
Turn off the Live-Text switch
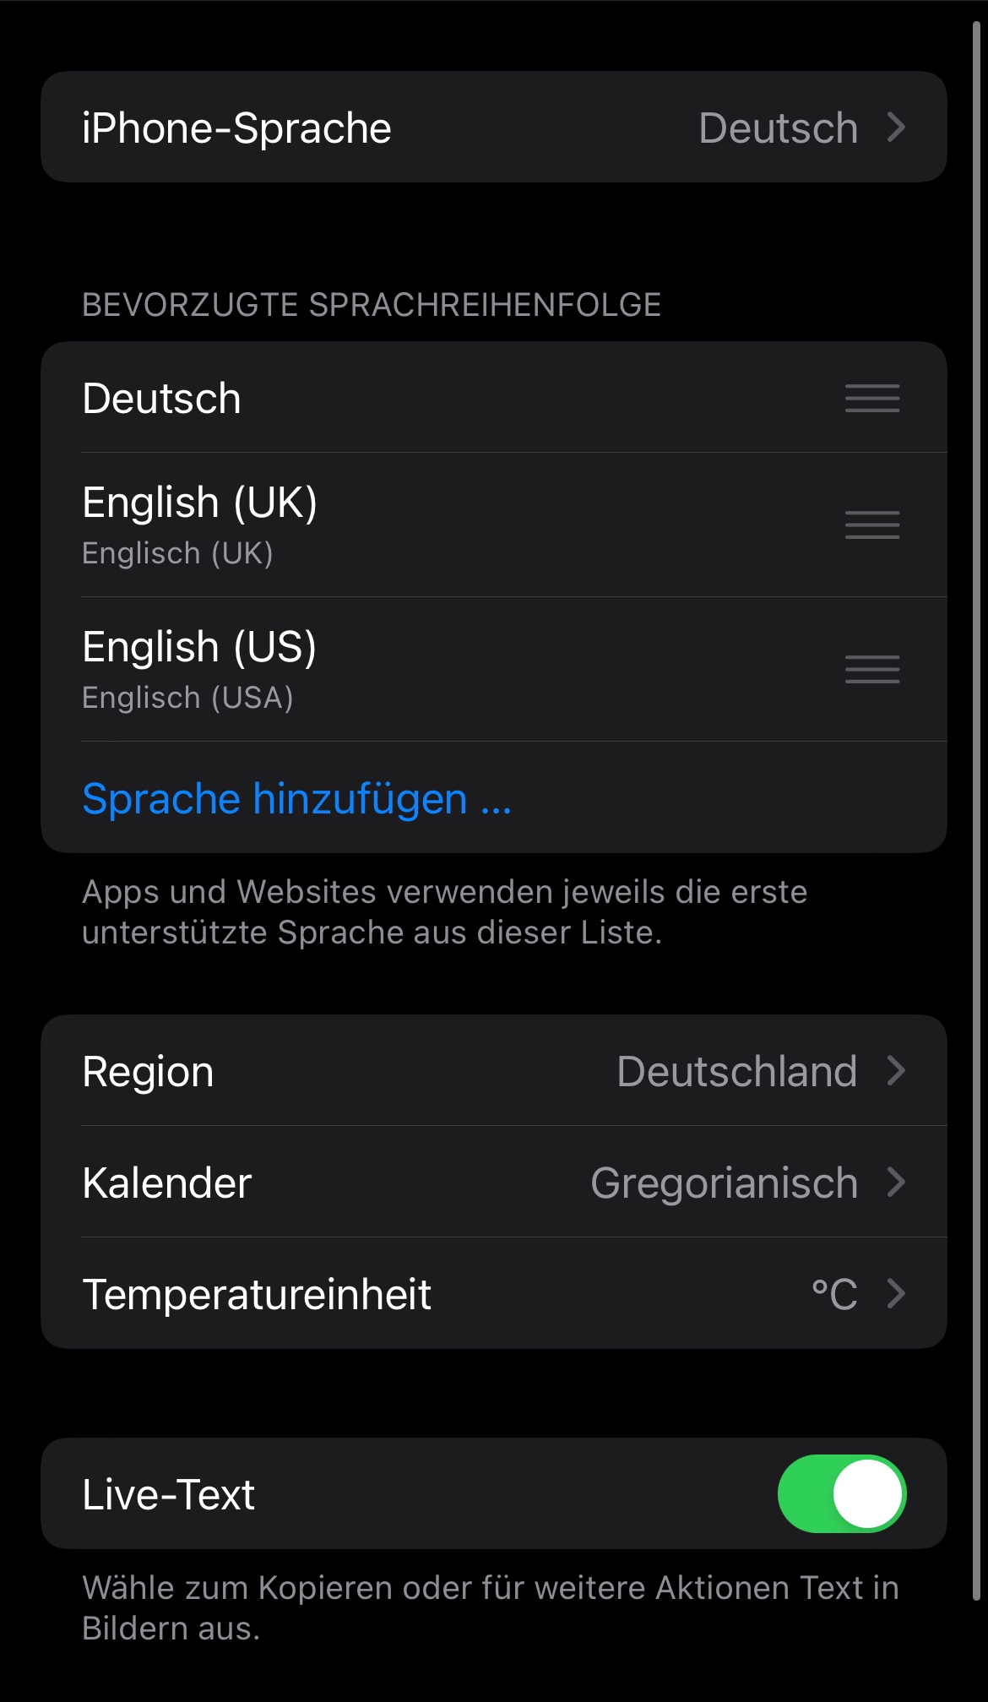point(841,1493)
